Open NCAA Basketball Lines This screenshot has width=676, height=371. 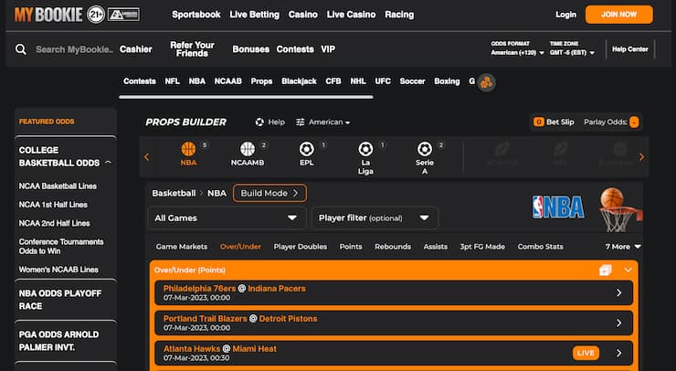[x=58, y=185]
